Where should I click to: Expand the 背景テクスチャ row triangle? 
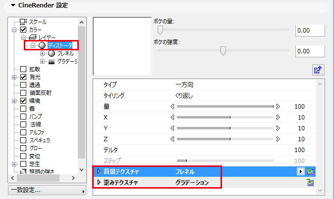point(99,171)
